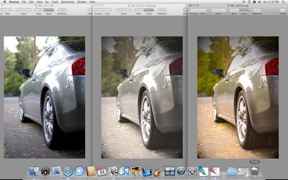Open Select tool dropdown arrow in IMG_1071.CR2 window

[x=53, y=10]
